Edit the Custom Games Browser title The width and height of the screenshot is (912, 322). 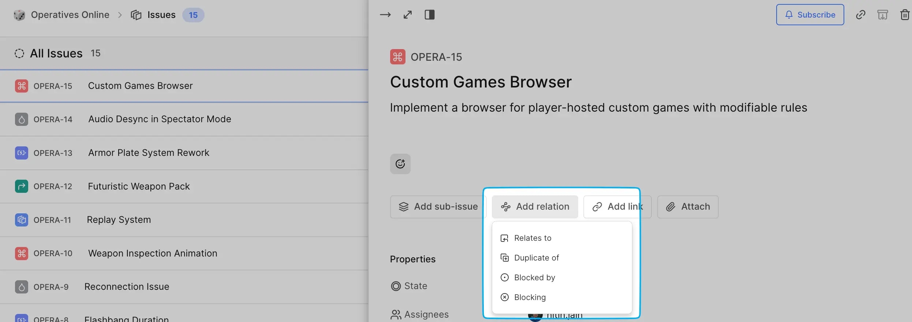coord(481,82)
